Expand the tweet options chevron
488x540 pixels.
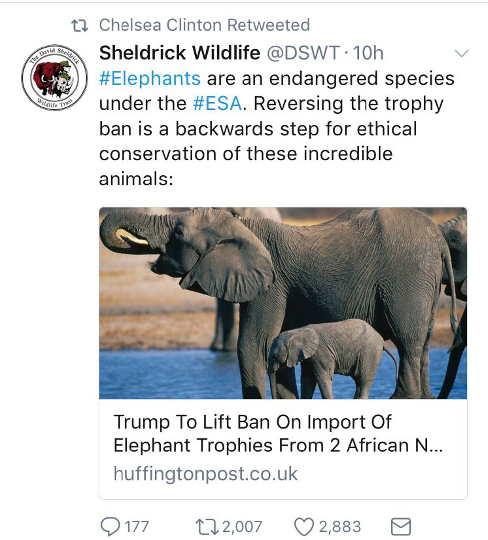coord(462,54)
